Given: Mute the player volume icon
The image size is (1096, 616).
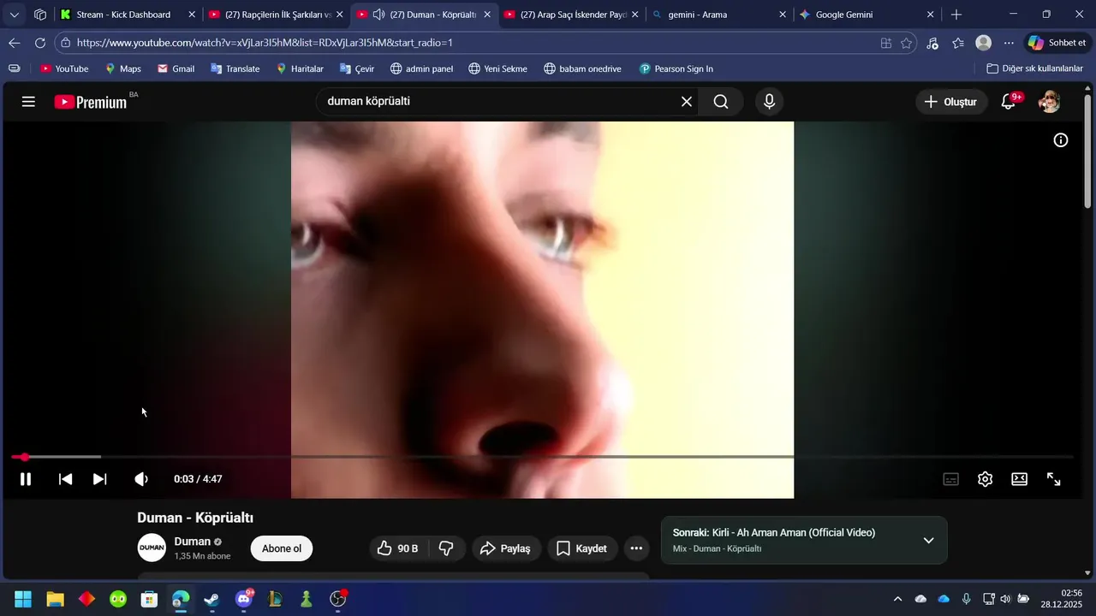Looking at the screenshot, I should 141,479.
